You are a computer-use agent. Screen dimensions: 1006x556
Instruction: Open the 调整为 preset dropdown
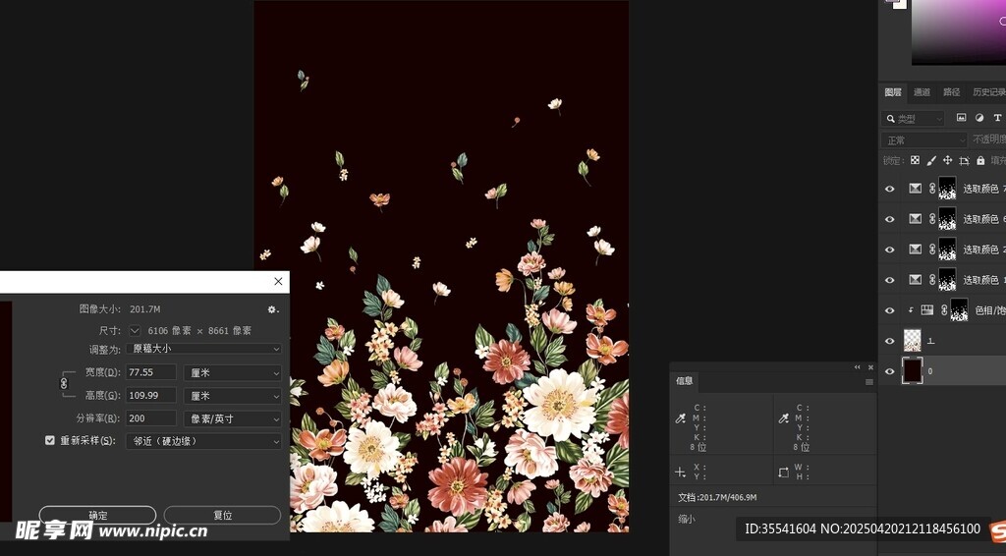pos(204,349)
